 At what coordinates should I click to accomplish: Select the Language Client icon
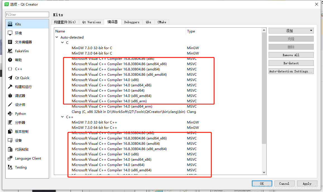(x=10, y=158)
